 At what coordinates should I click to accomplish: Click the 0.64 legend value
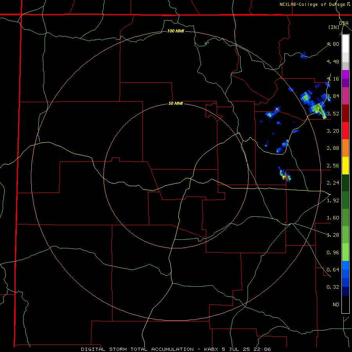coord(333,270)
